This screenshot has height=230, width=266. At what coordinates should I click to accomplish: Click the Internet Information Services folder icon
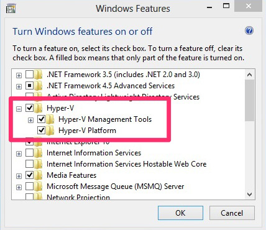(39, 153)
